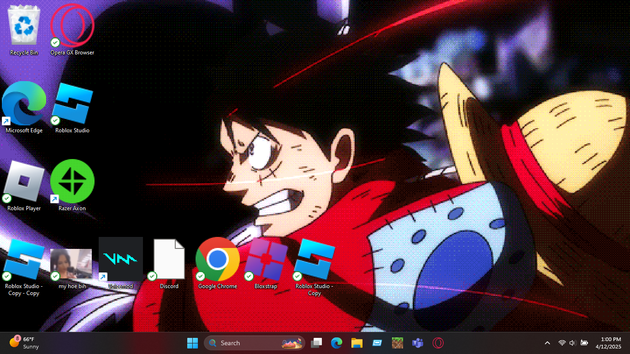This screenshot has height=354, width=630.
Task: Launch Microsoft Edge from the taskbar
Action: click(x=337, y=343)
